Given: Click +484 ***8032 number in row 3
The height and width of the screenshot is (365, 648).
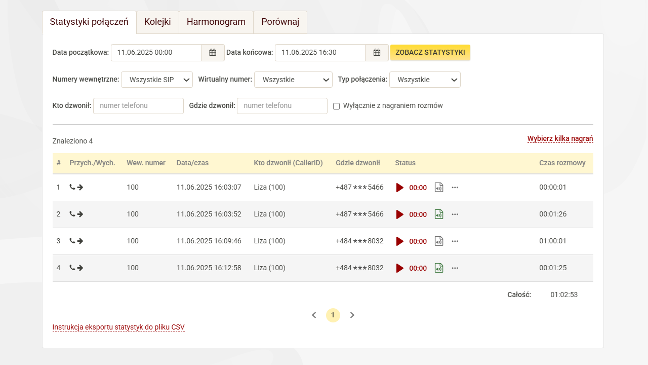Looking at the screenshot, I should pos(359,241).
